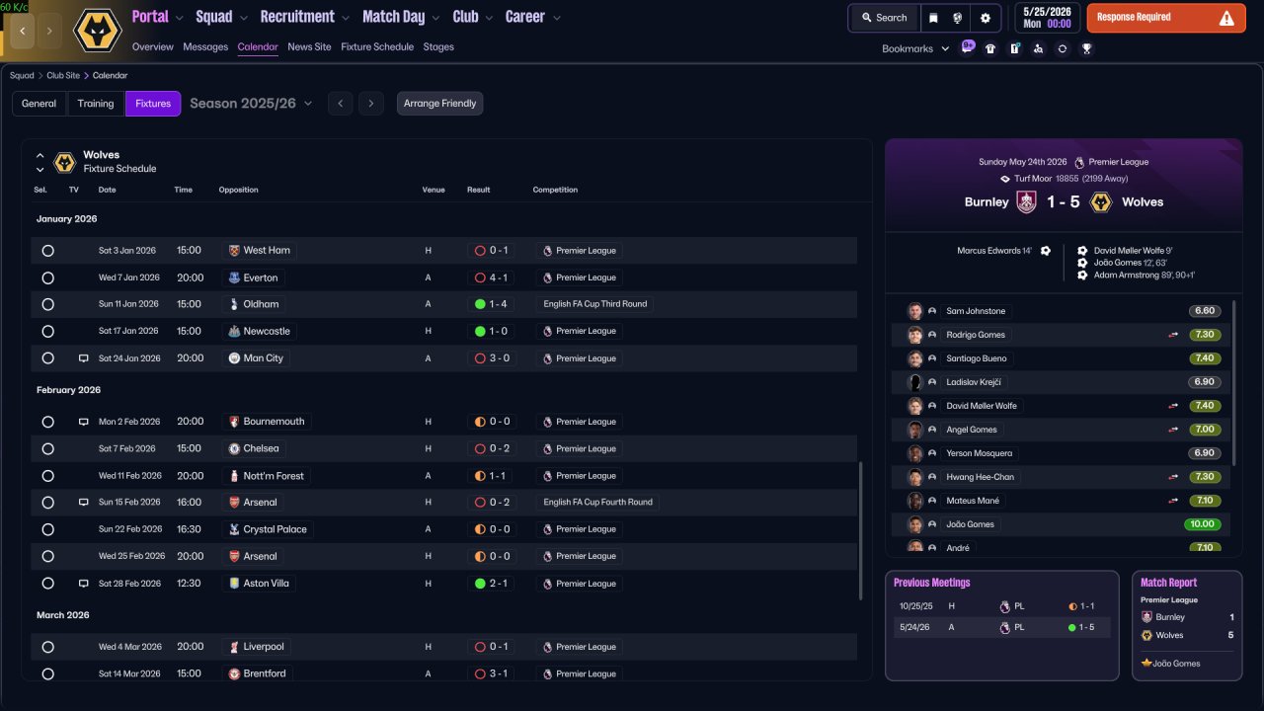Open the 9+ messages bubble icon
Screen dimensions: 1264x711
pyautogui.click(x=968, y=47)
